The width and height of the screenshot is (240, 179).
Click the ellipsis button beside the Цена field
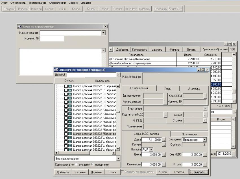pos(164,155)
